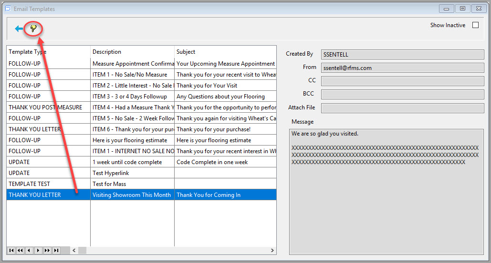Viewport: 491px width, 263px height.
Task: Select the 'Test Hyperlink' row
Action: tap(142, 173)
